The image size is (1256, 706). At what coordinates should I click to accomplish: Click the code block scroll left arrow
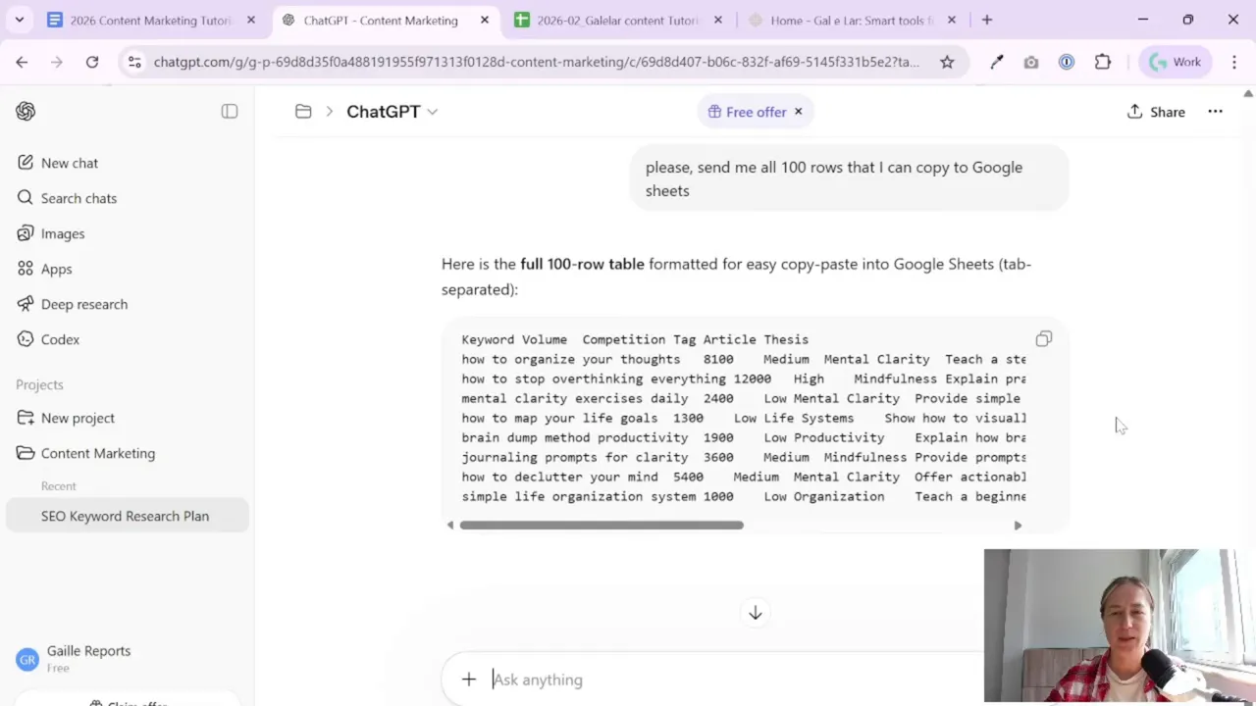click(x=450, y=526)
